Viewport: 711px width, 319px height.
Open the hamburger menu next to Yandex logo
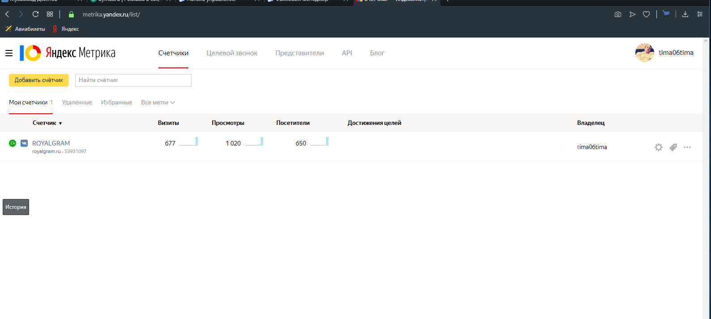tap(9, 53)
